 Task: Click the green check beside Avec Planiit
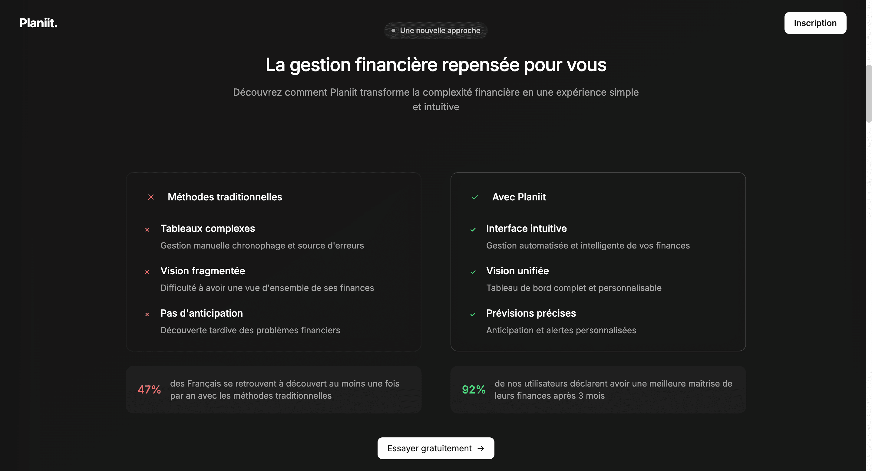pos(475,197)
